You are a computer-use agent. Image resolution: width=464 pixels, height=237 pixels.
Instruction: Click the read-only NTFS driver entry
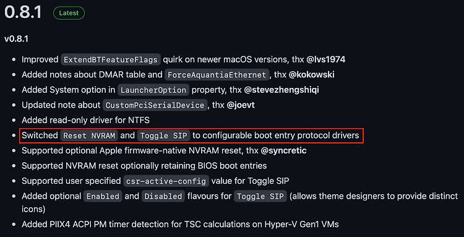click(x=85, y=120)
